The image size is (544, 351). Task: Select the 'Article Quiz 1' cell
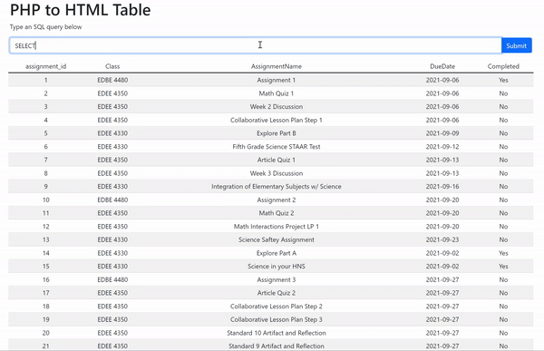point(277,160)
